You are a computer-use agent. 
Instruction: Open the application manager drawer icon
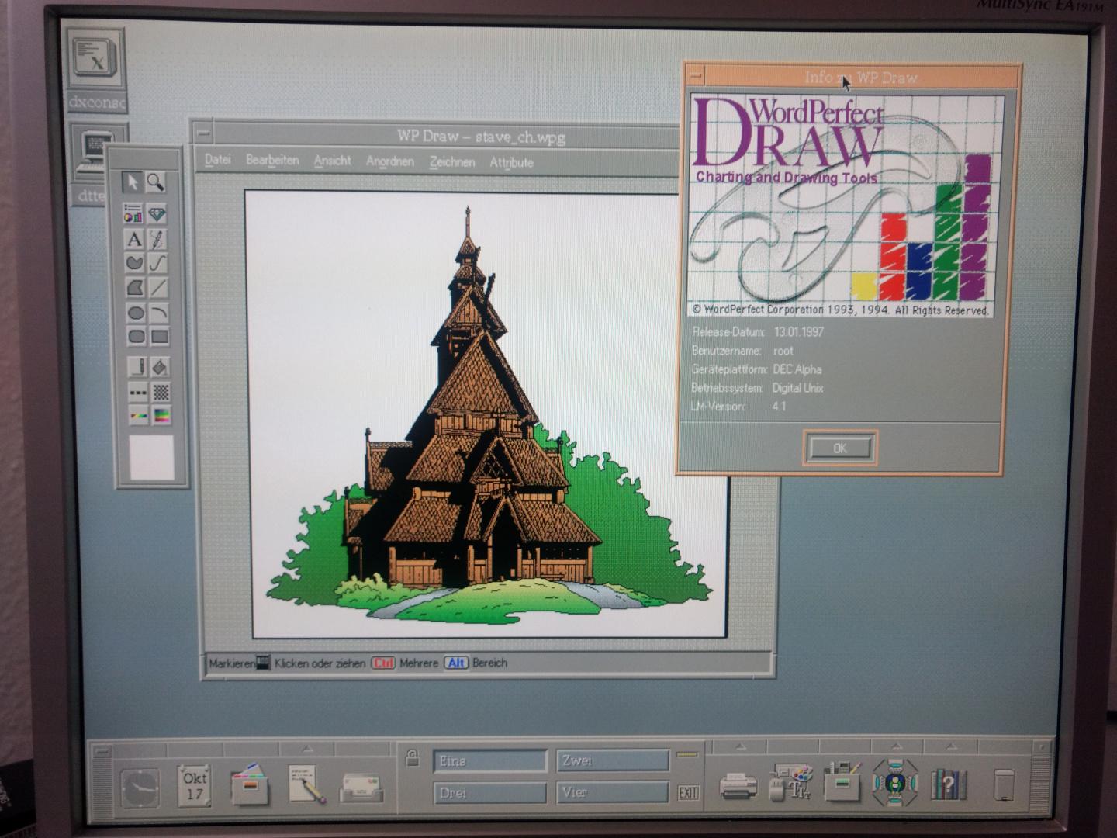[x=842, y=783]
